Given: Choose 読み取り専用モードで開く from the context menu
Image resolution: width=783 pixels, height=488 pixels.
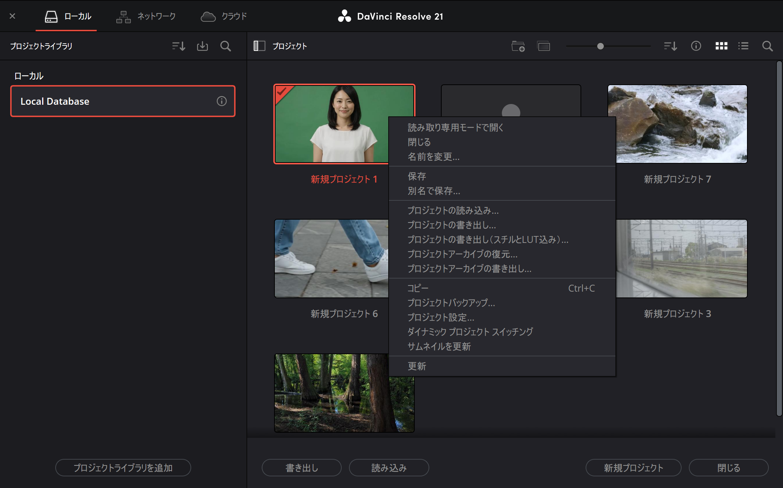Looking at the screenshot, I should pos(502,128).
